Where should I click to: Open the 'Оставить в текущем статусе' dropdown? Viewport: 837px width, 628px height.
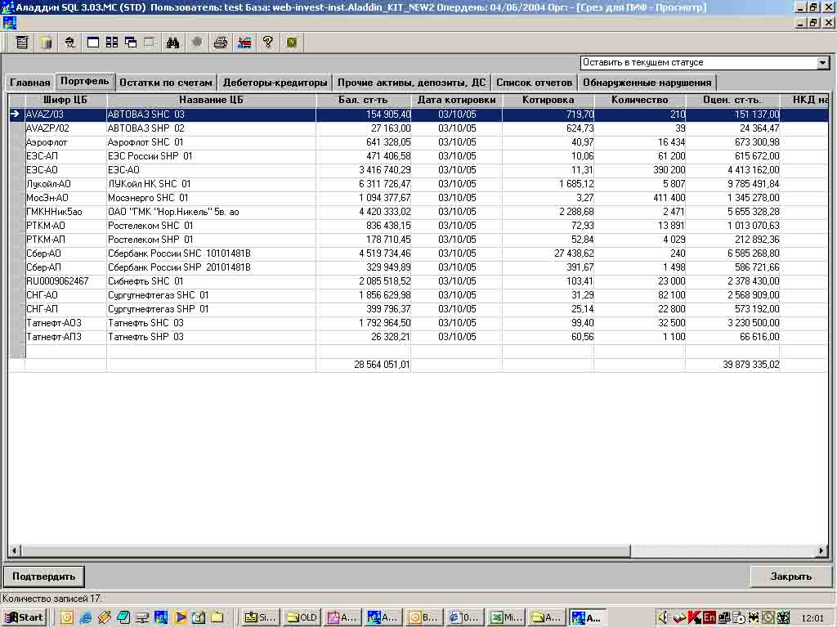[822, 62]
